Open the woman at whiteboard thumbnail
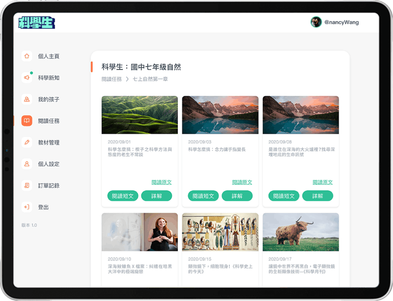Screen dimensions: 393x301 point(139,232)
